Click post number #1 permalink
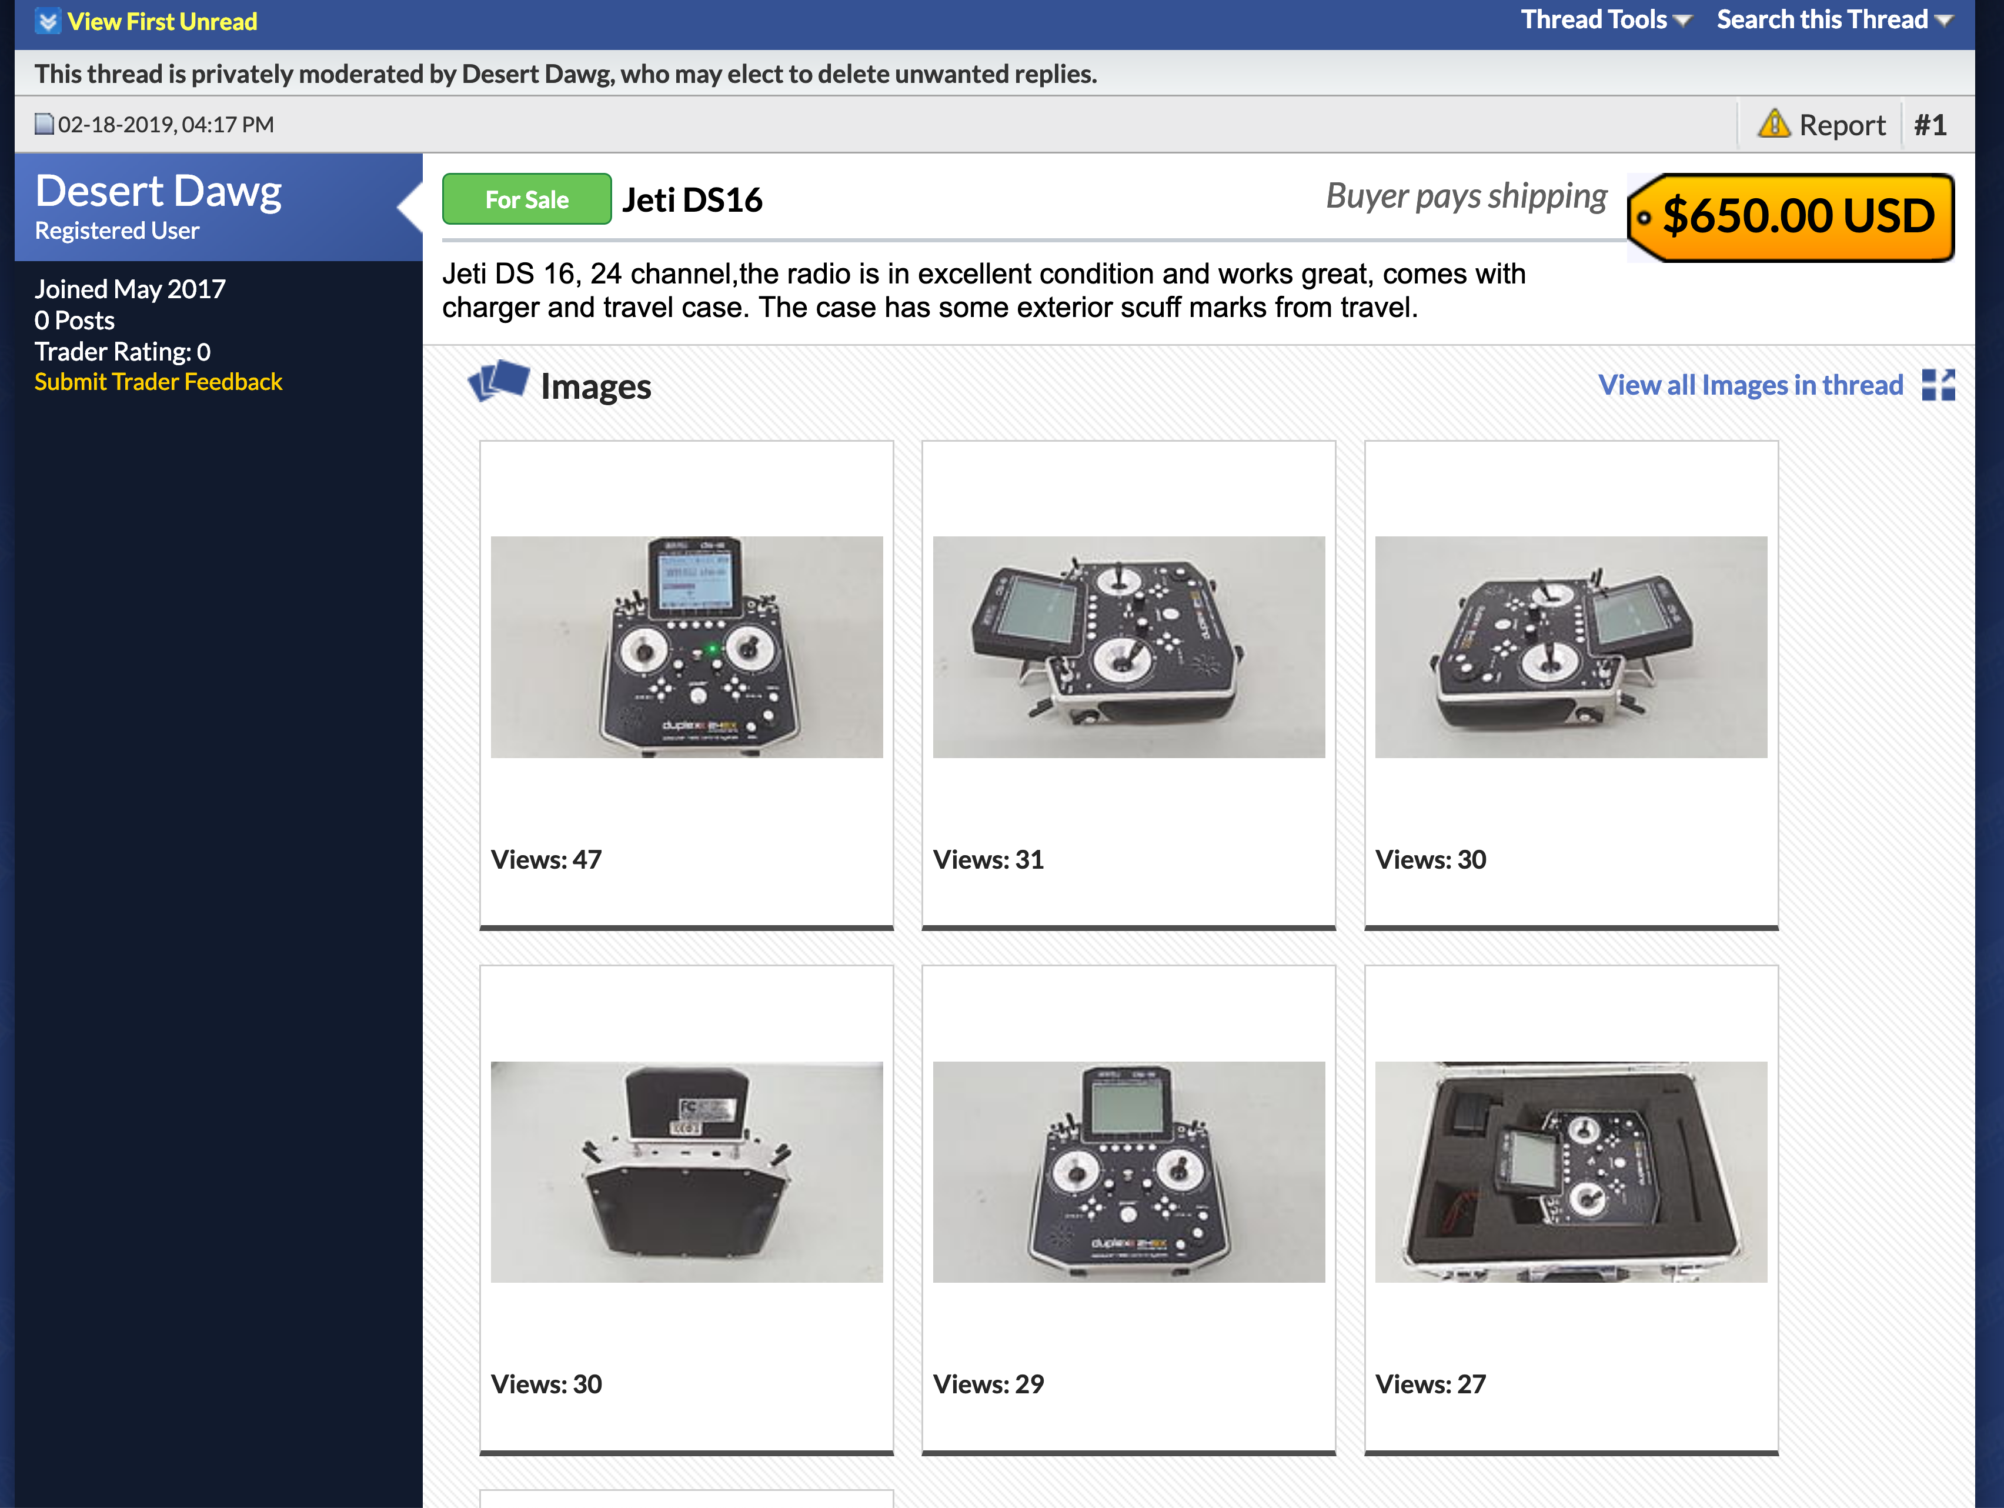The height and width of the screenshot is (1508, 2004). pos(1930,124)
